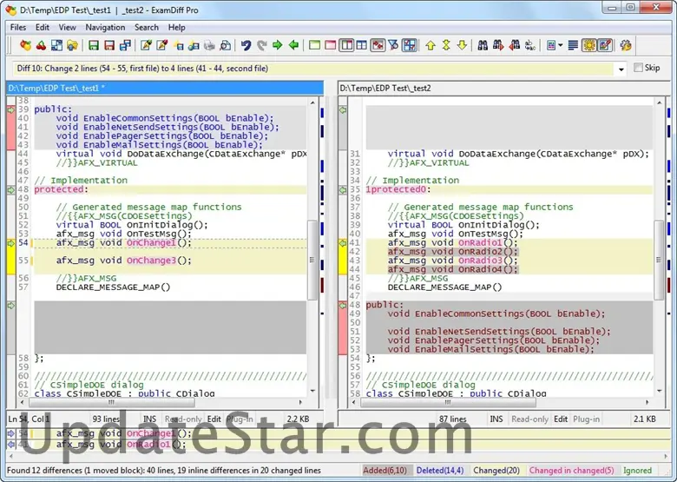Click the red cherries Re-compare icon
This screenshot has height=482, width=677.
pyautogui.click(x=41, y=45)
